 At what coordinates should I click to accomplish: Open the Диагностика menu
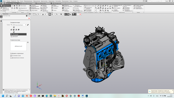44,1
